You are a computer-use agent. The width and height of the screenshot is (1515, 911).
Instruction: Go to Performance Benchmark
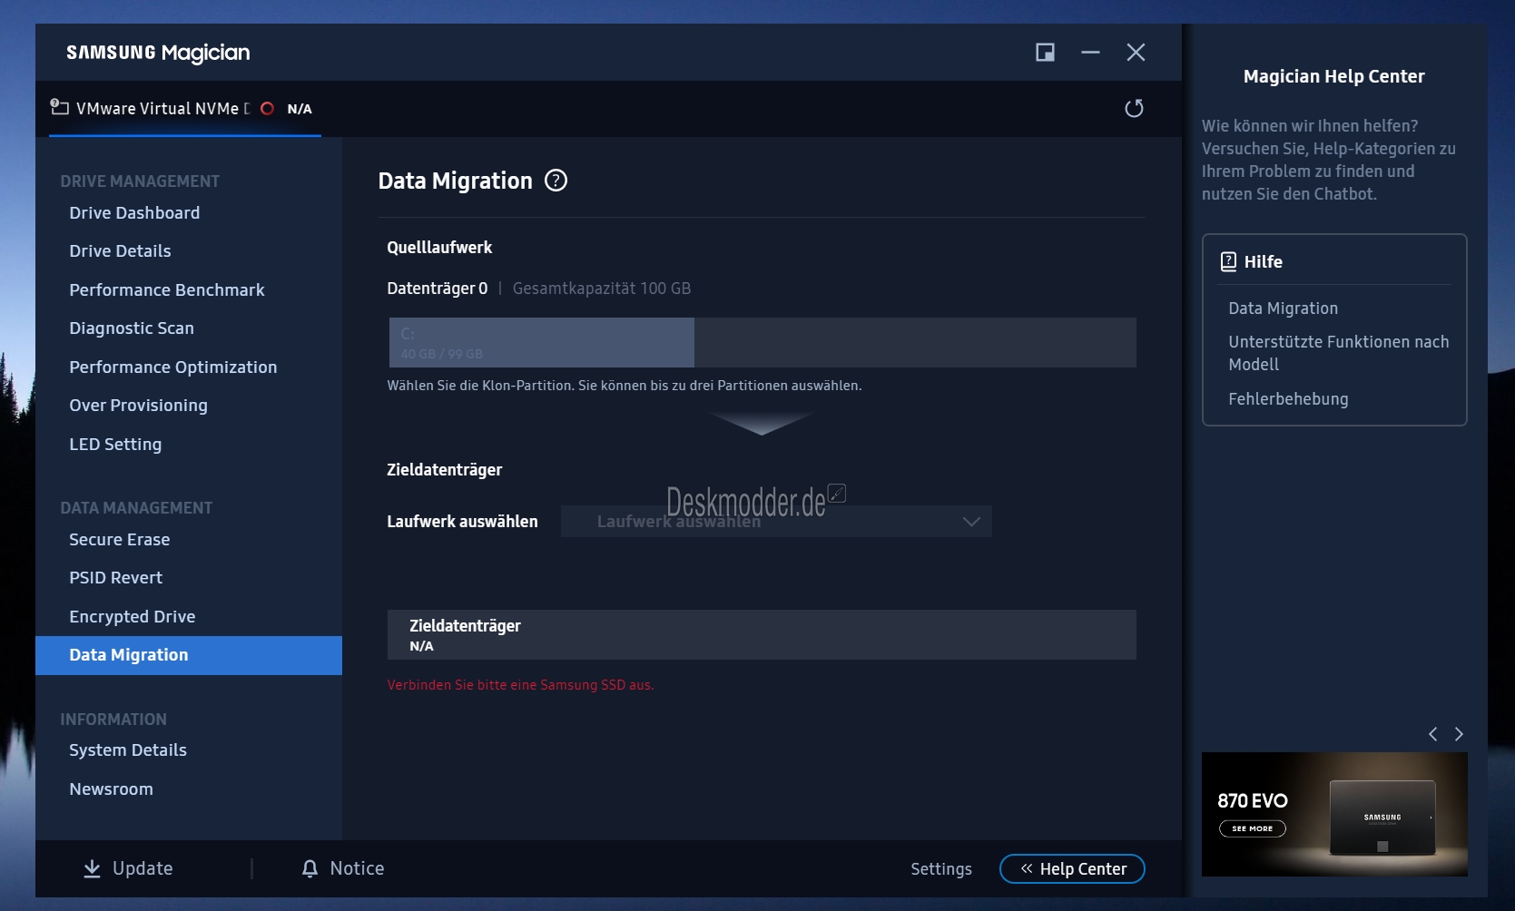167,289
